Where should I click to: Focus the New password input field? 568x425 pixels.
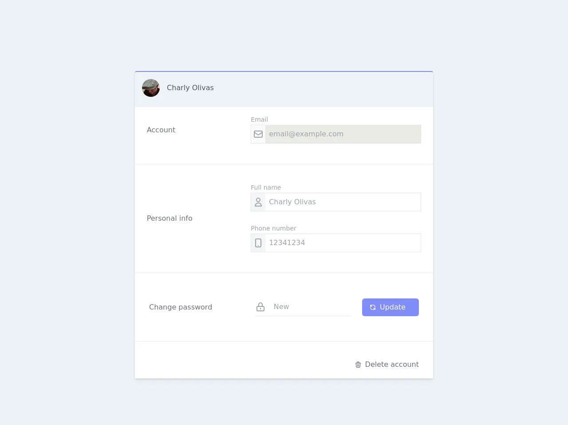point(311,307)
